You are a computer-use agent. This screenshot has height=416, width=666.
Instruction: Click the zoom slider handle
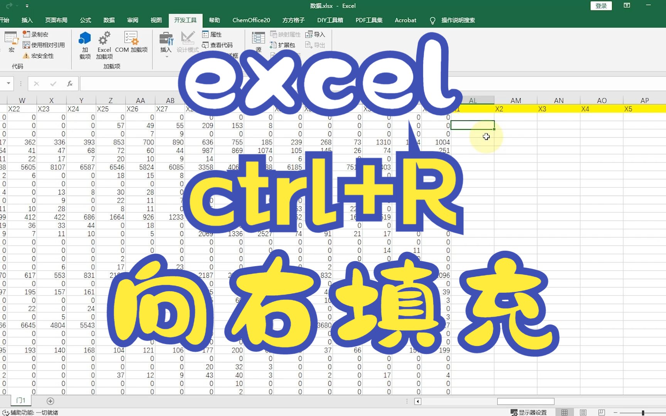[643, 413]
